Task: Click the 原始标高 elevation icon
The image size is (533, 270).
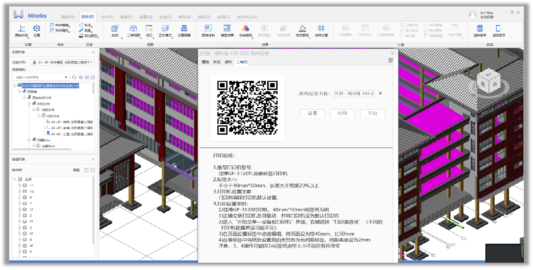Action: pos(22,28)
